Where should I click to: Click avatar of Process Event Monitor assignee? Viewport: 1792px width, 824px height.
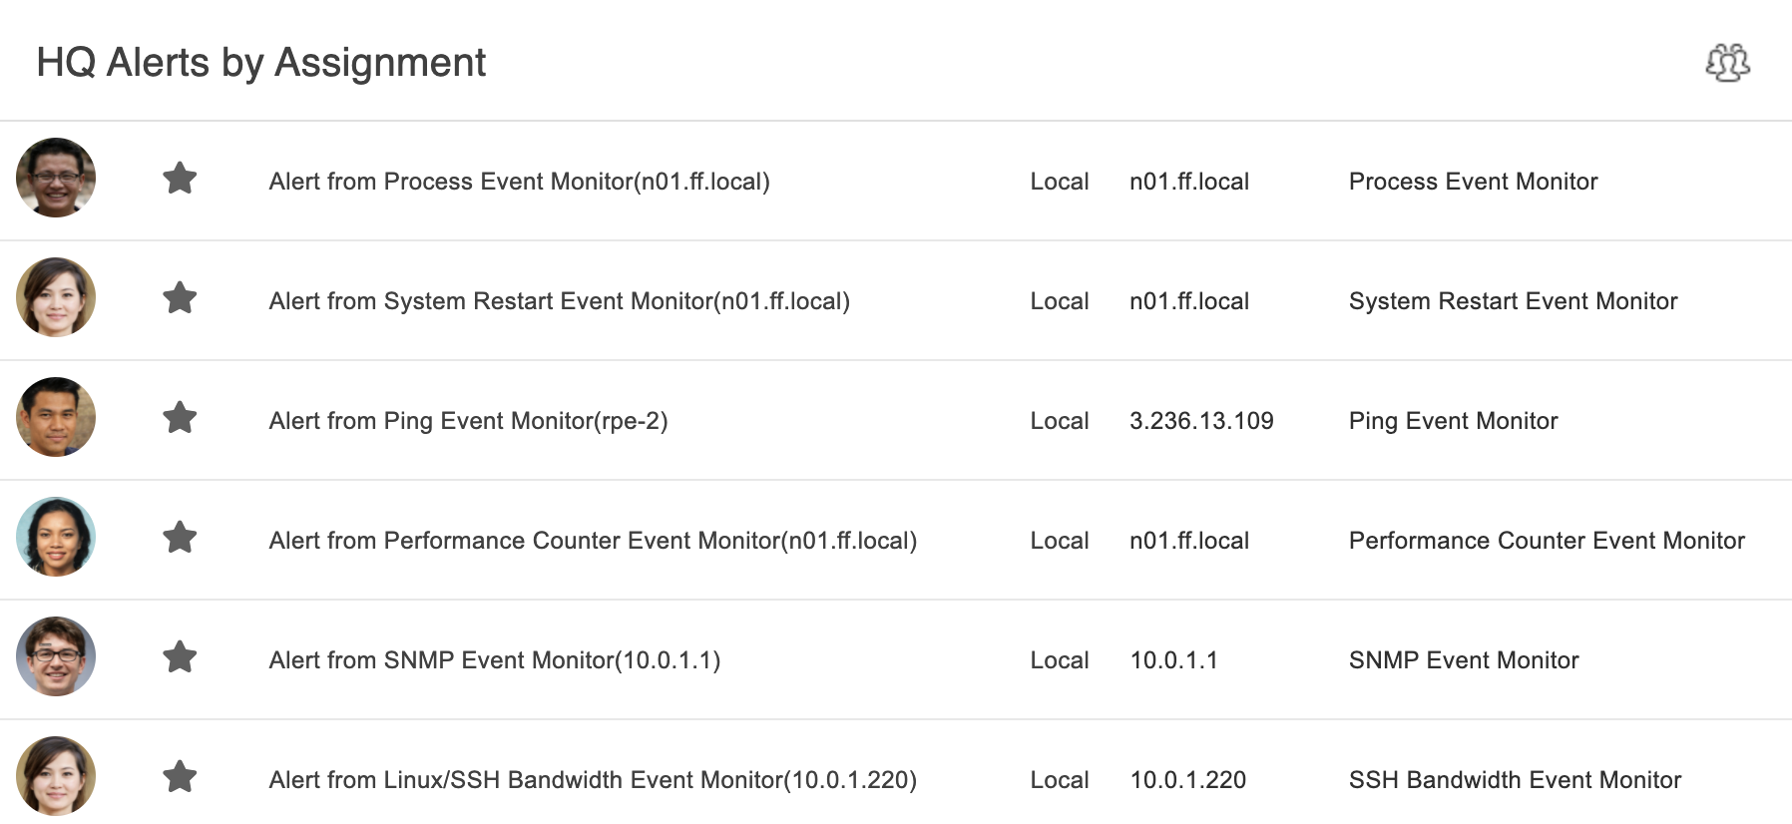(x=56, y=178)
